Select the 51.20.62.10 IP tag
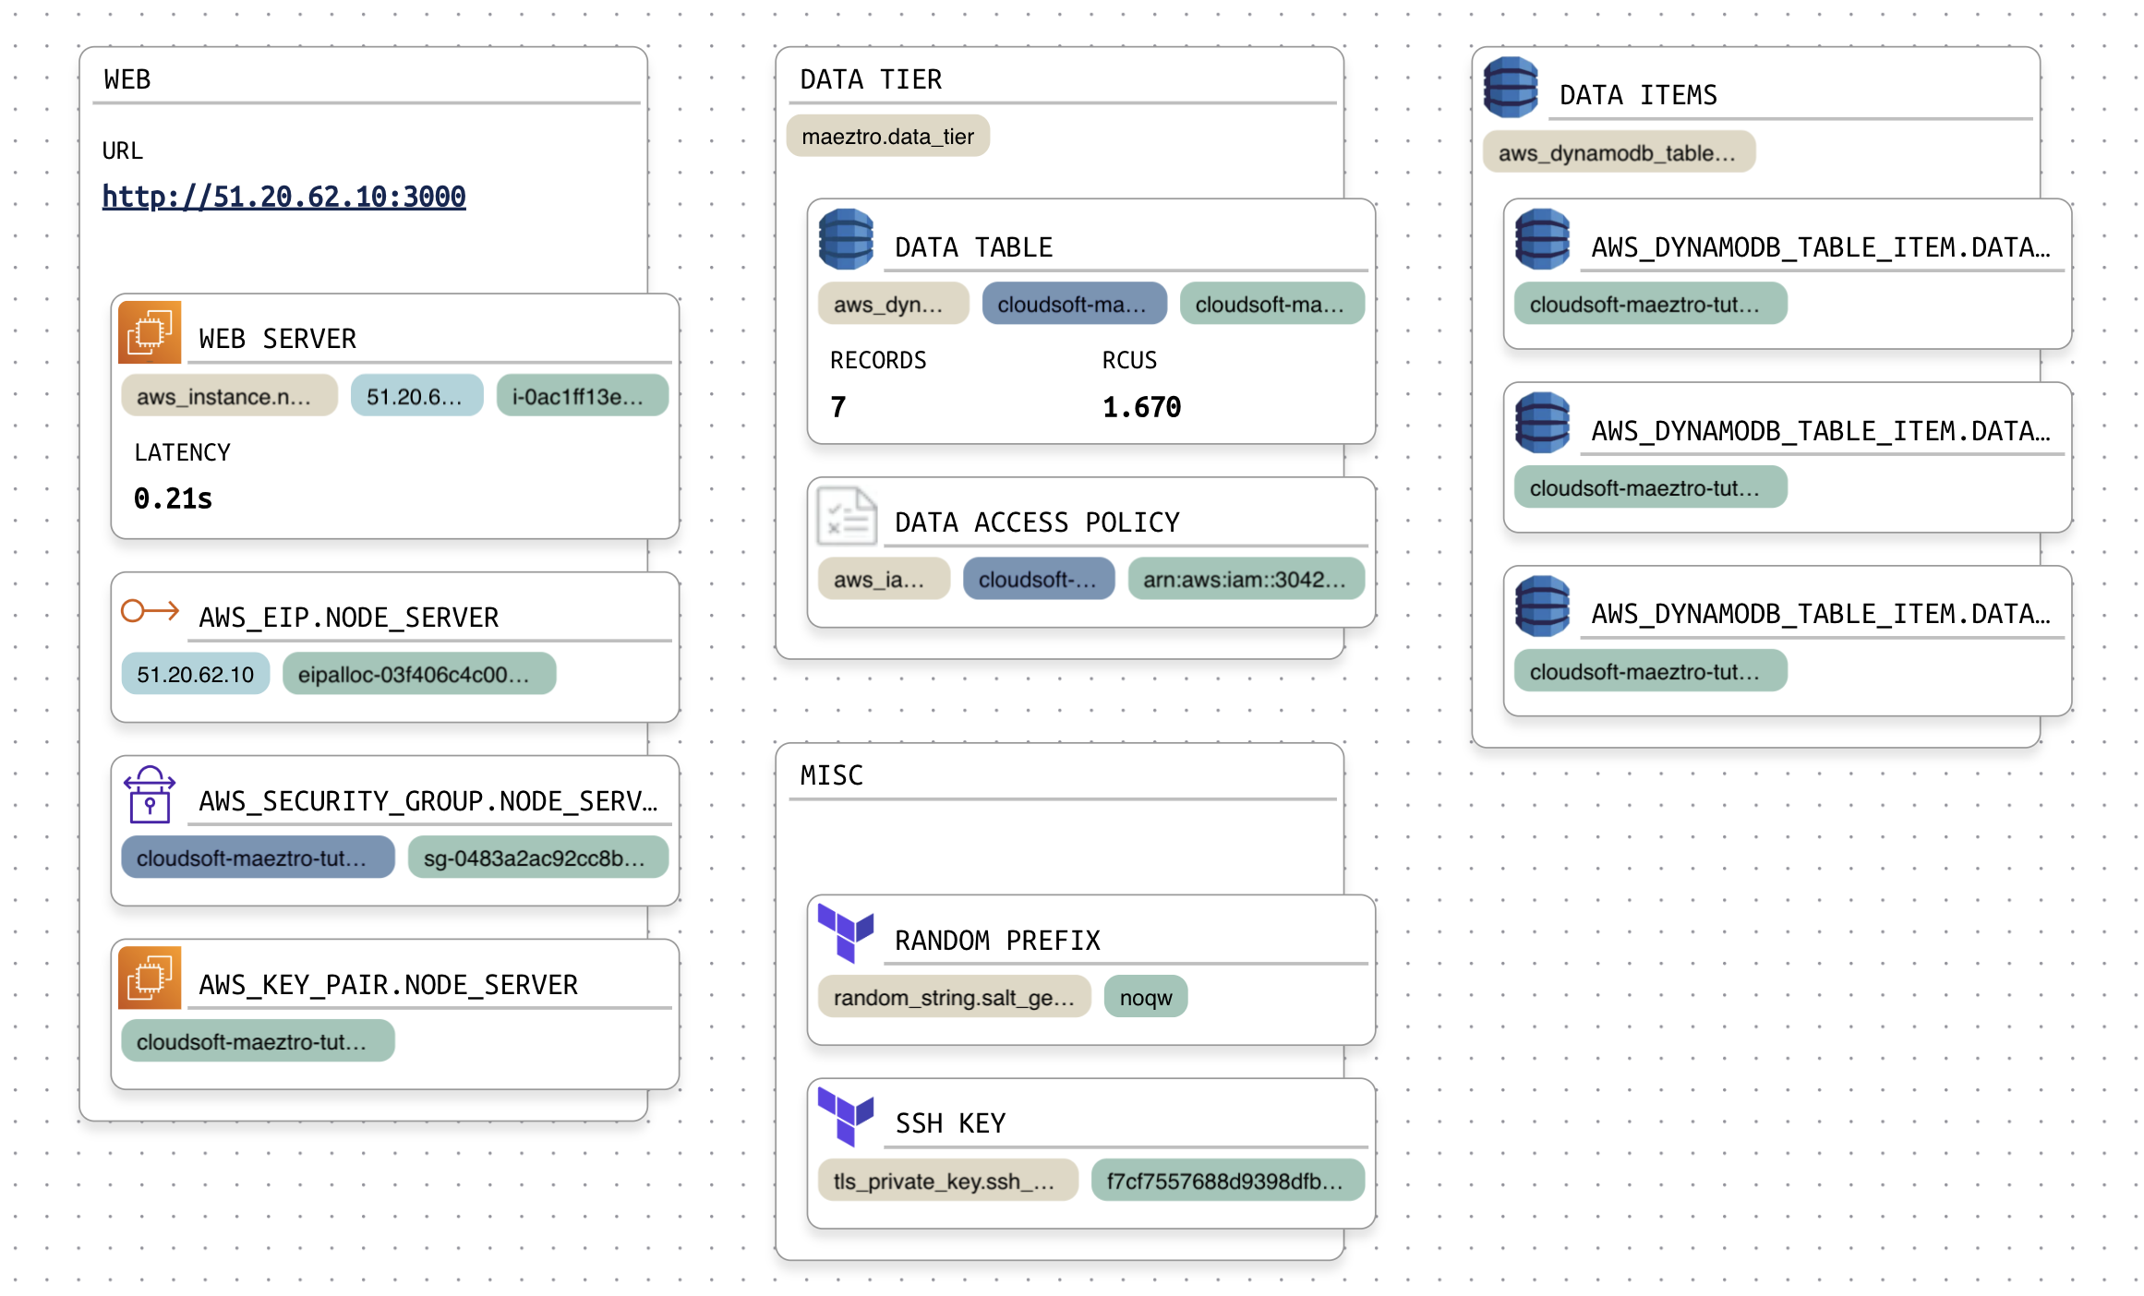 click(195, 675)
